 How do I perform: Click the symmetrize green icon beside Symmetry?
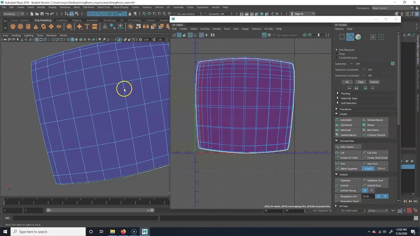point(393,64)
